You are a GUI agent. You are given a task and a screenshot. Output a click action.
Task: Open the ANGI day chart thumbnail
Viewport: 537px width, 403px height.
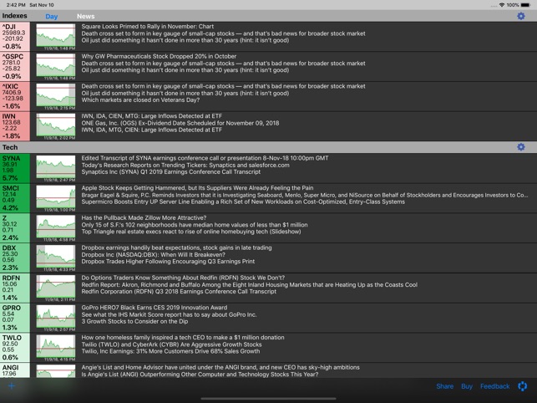pos(56,371)
